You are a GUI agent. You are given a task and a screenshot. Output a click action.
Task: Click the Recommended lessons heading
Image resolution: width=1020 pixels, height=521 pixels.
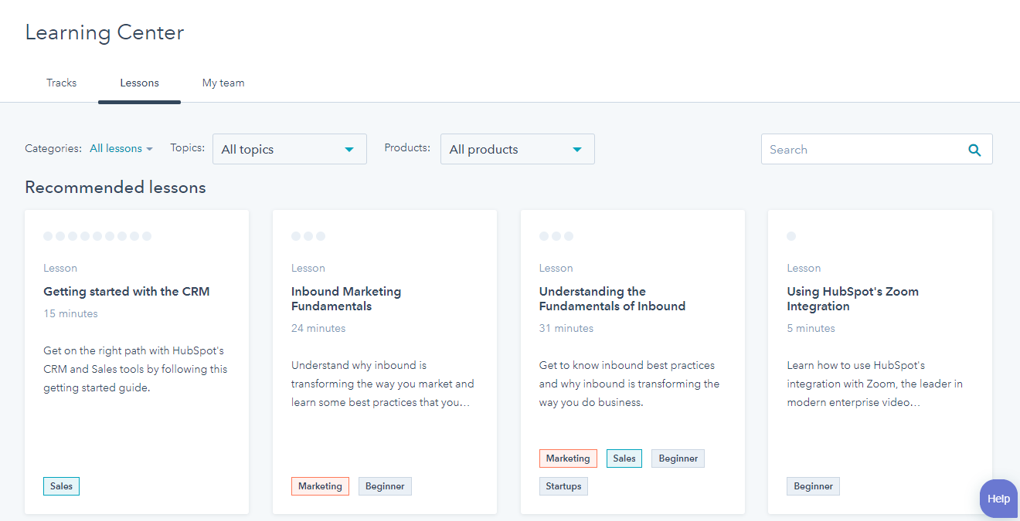tap(115, 188)
